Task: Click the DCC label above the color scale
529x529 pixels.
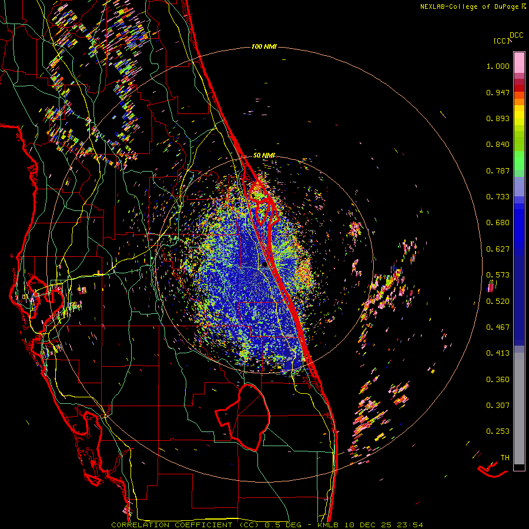Action: click(517, 35)
